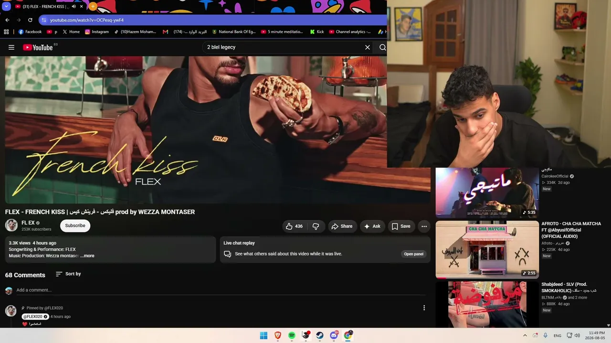Viewport: 611px width, 343px height.
Task: Clear the YouTube search query with X
Action: coord(368,47)
